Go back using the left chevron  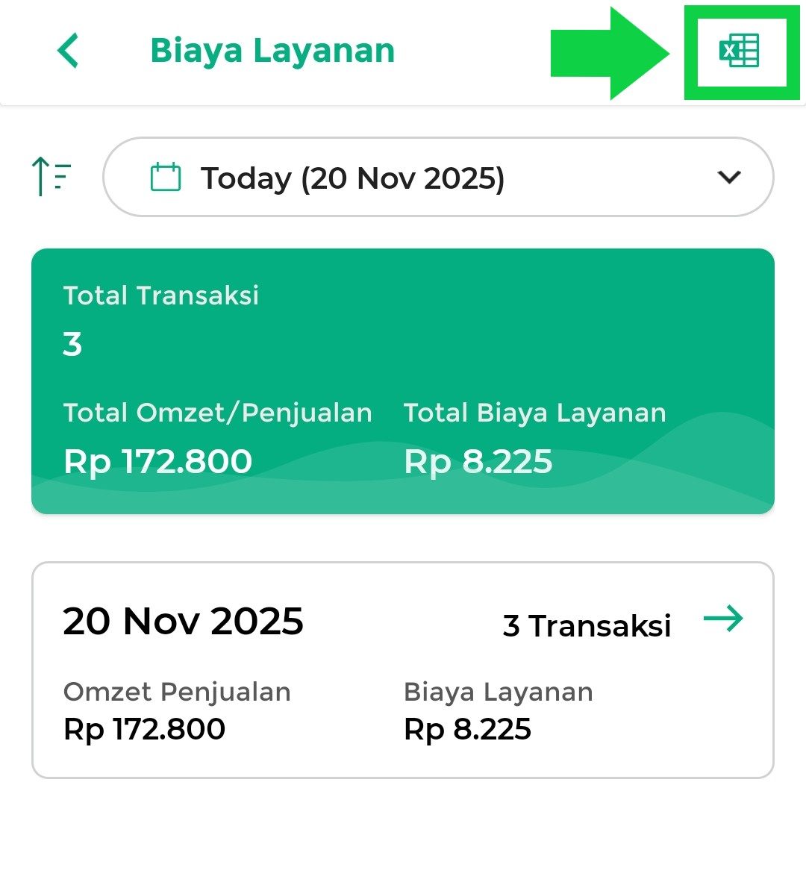point(68,51)
